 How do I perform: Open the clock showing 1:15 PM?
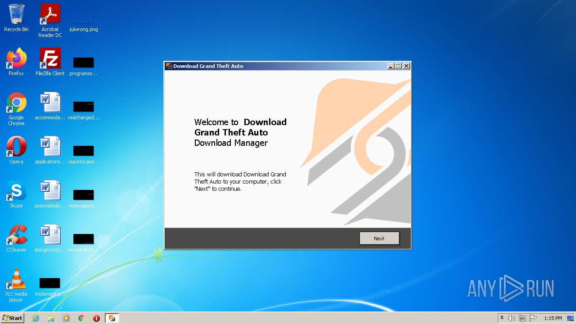pyautogui.click(x=553, y=318)
